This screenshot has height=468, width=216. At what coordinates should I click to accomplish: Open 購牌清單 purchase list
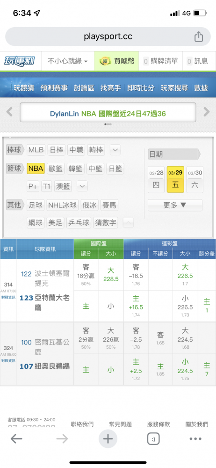click(160, 61)
